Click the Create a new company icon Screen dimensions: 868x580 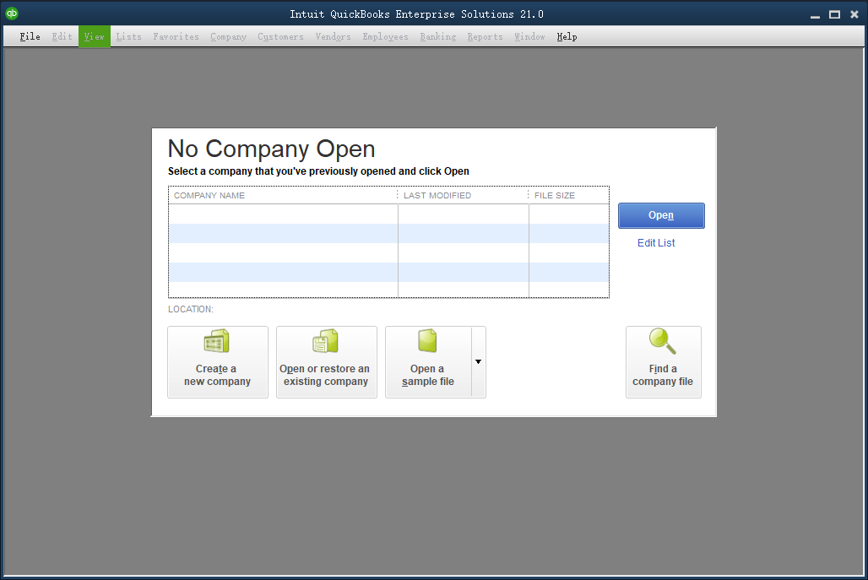(216, 341)
